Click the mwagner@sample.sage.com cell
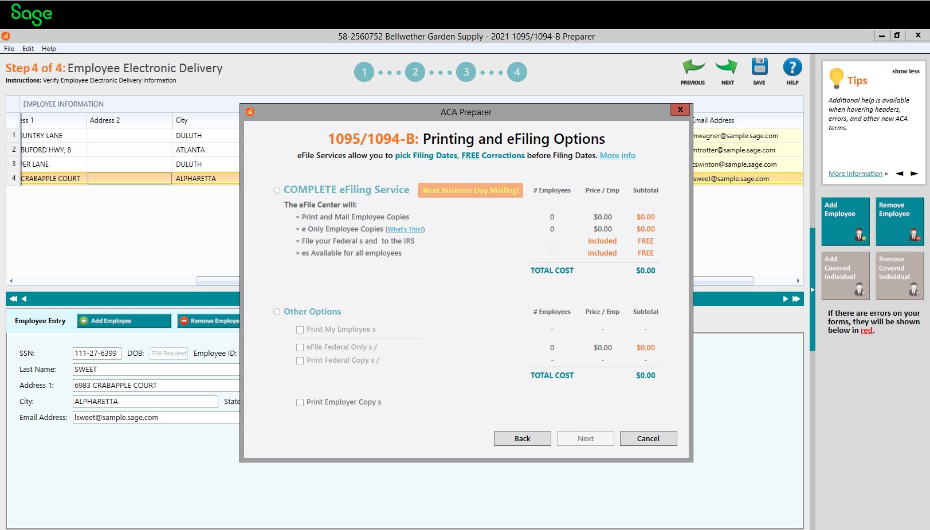930x530 pixels. point(748,136)
